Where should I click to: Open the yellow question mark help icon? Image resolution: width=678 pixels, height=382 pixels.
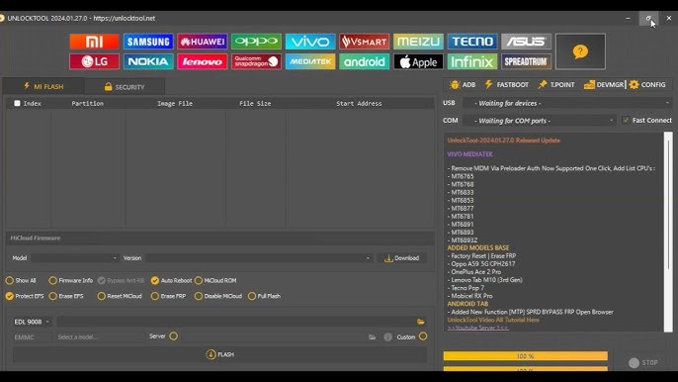tap(580, 51)
